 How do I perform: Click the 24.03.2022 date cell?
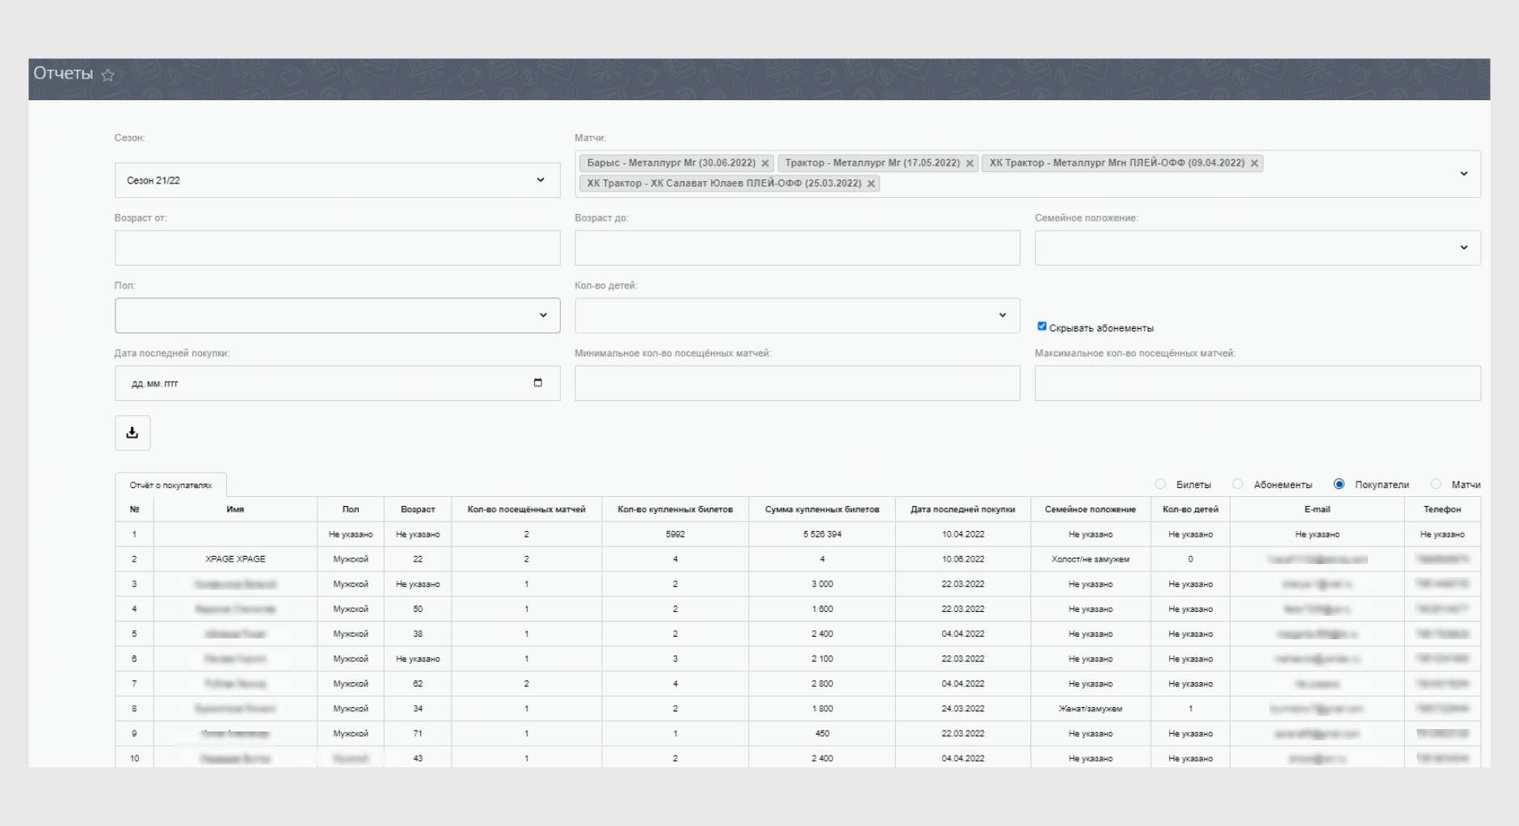click(x=962, y=709)
